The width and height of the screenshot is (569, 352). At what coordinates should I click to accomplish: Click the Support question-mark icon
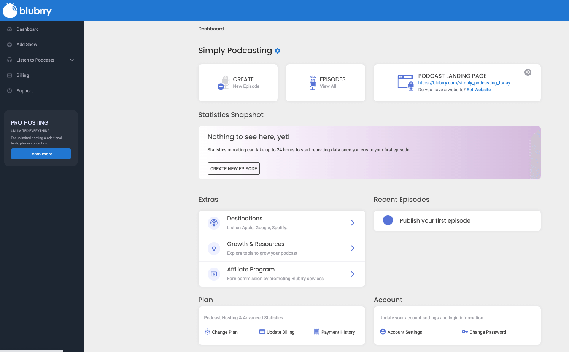10,91
